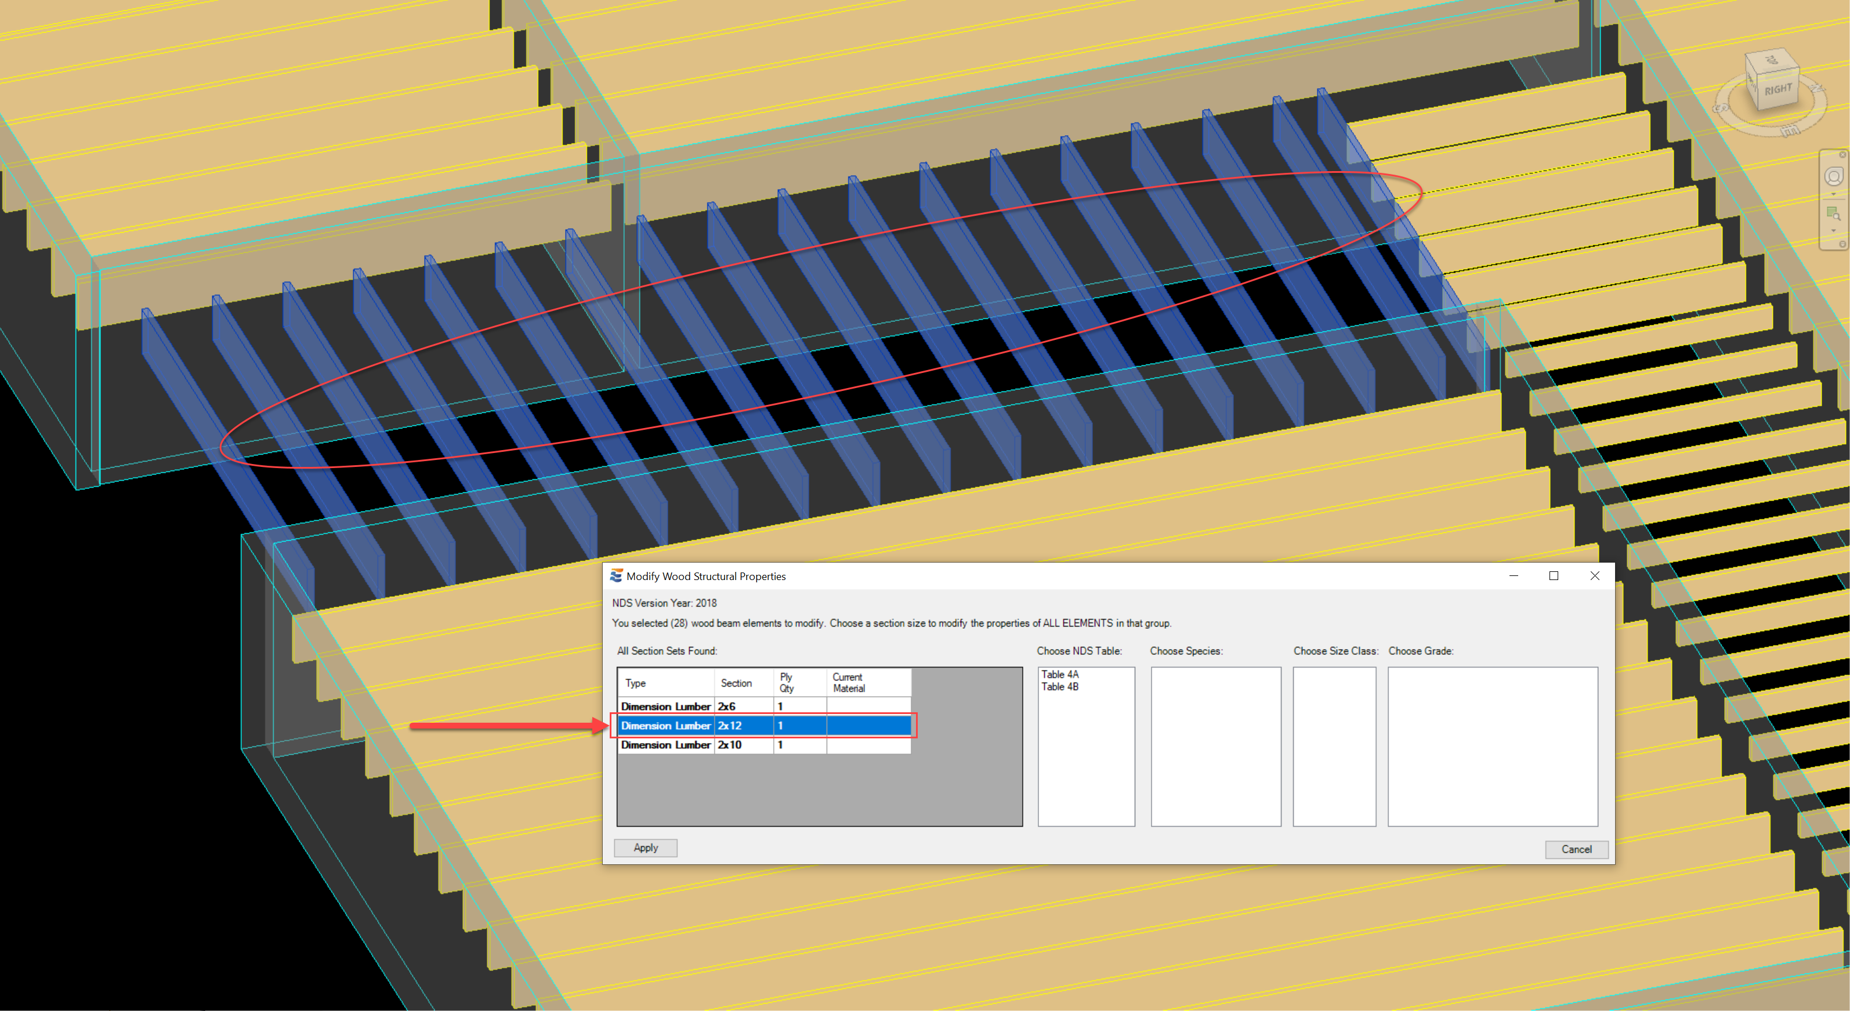
Task: Click inside the Choose Size Class list box
Action: (x=1334, y=747)
